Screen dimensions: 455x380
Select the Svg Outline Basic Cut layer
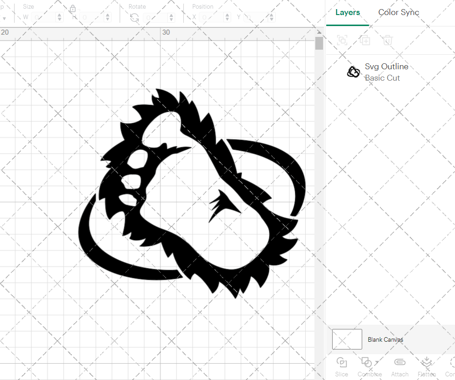tap(387, 72)
